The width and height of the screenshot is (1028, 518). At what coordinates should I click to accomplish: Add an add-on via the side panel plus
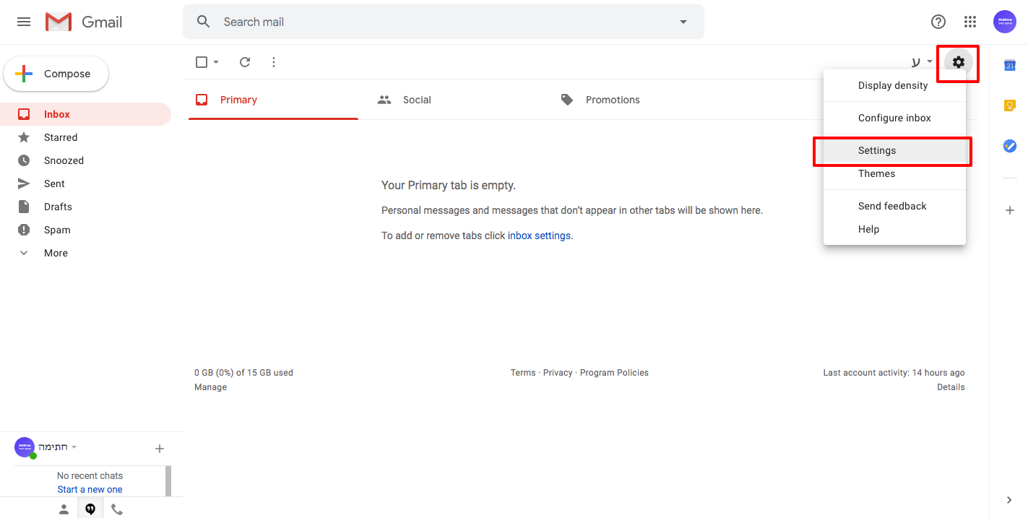pos(1009,210)
